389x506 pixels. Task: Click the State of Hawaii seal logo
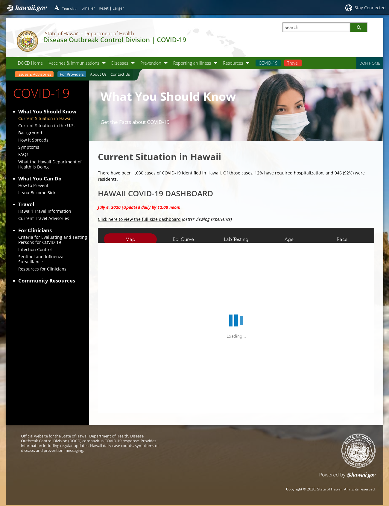pos(27,41)
